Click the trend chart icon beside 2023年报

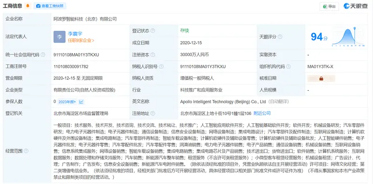pyautogui.click(x=81, y=102)
